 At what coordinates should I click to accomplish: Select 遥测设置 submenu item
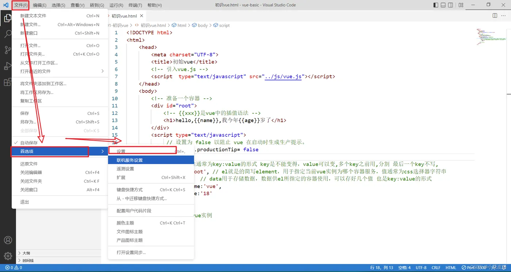(x=151, y=169)
